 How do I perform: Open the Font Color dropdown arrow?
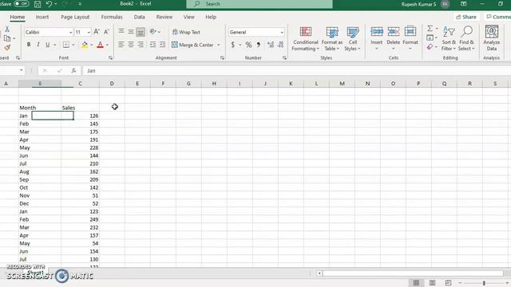click(107, 45)
